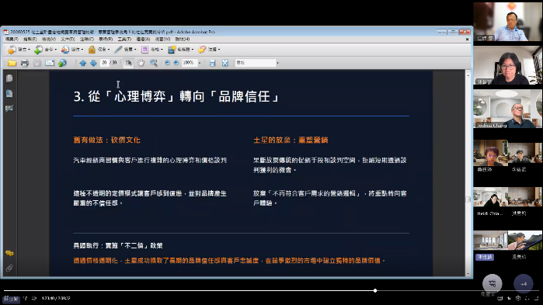
Task: Open the 多媒體 (Multimedia) toolbar dropdown
Action: pyautogui.click(x=180, y=50)
